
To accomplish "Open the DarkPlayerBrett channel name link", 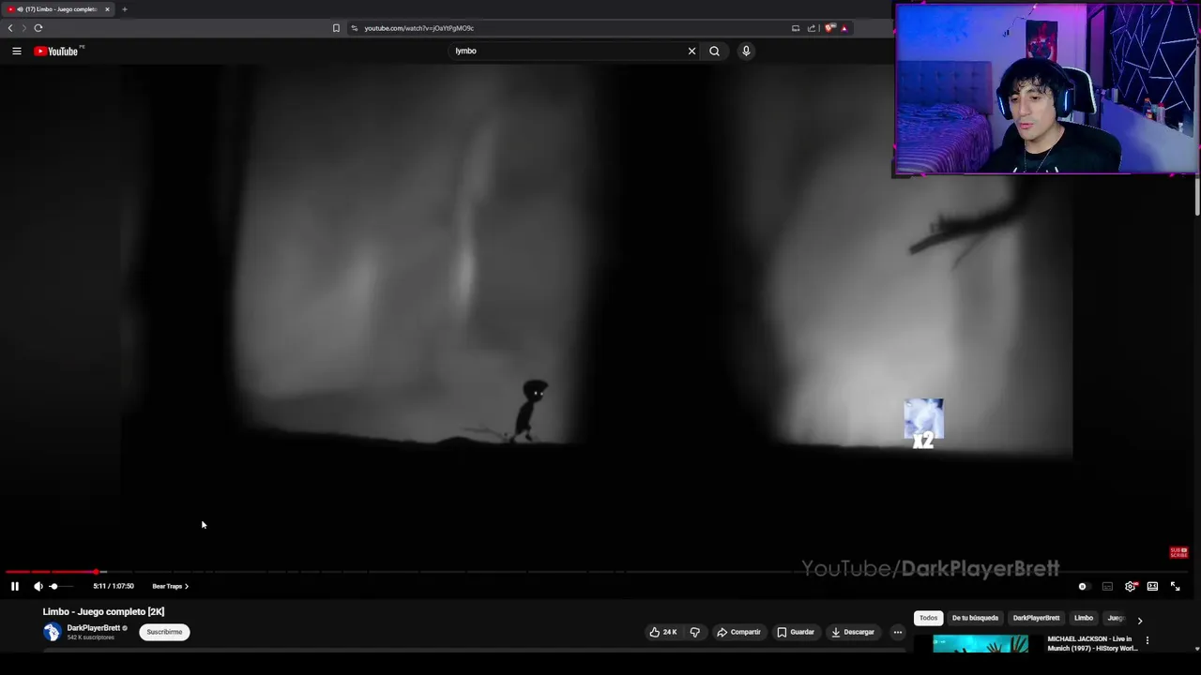I will click(93, 628).
